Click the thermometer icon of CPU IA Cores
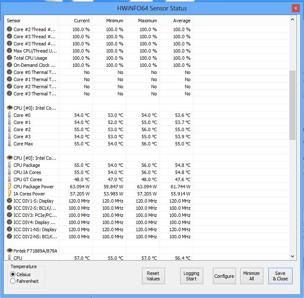This screenshot has height=298, width=304. pyautogui.click(x=9, y=172)
